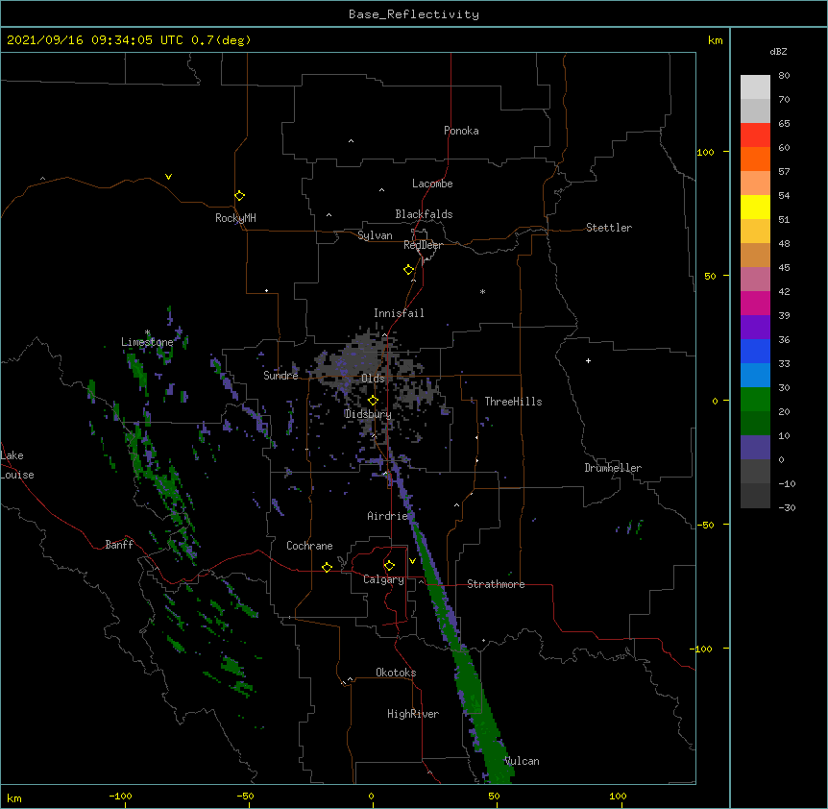828x809 pixels.
Task: Click the yellow diamond marker near RockyMH
Action: click(239, 195)
